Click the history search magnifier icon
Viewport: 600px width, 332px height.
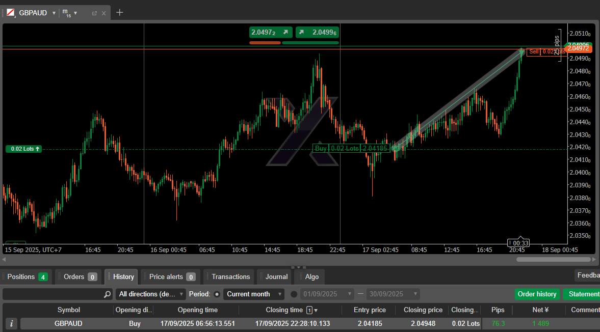[x=107, y=294]
